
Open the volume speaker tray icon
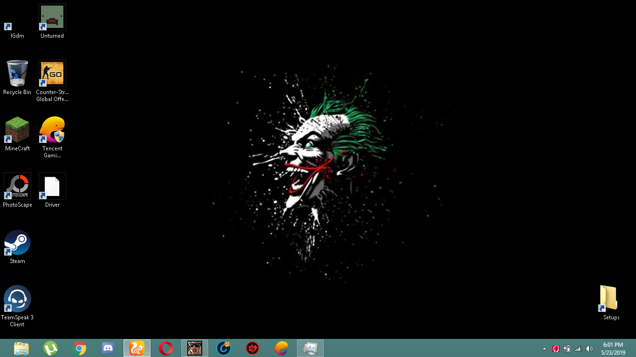[x=589, y=349]
